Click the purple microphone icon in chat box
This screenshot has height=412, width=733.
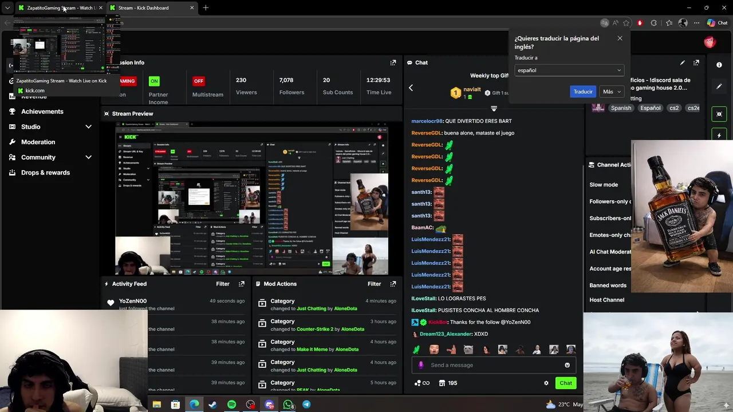[421, 365]
